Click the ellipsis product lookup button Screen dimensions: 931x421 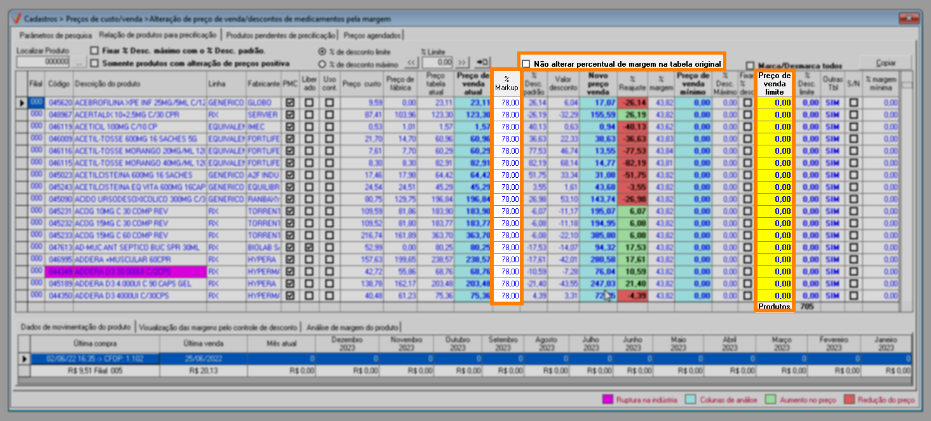[78, 63]
